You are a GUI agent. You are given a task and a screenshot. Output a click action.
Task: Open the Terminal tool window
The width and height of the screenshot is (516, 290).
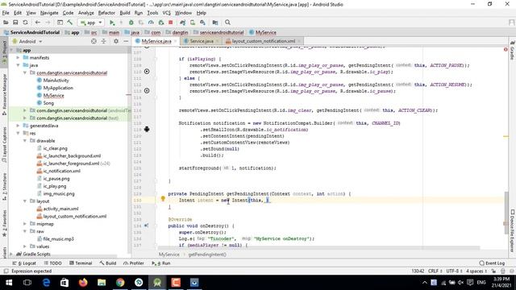pyautogui.click(x=81, y=263)
